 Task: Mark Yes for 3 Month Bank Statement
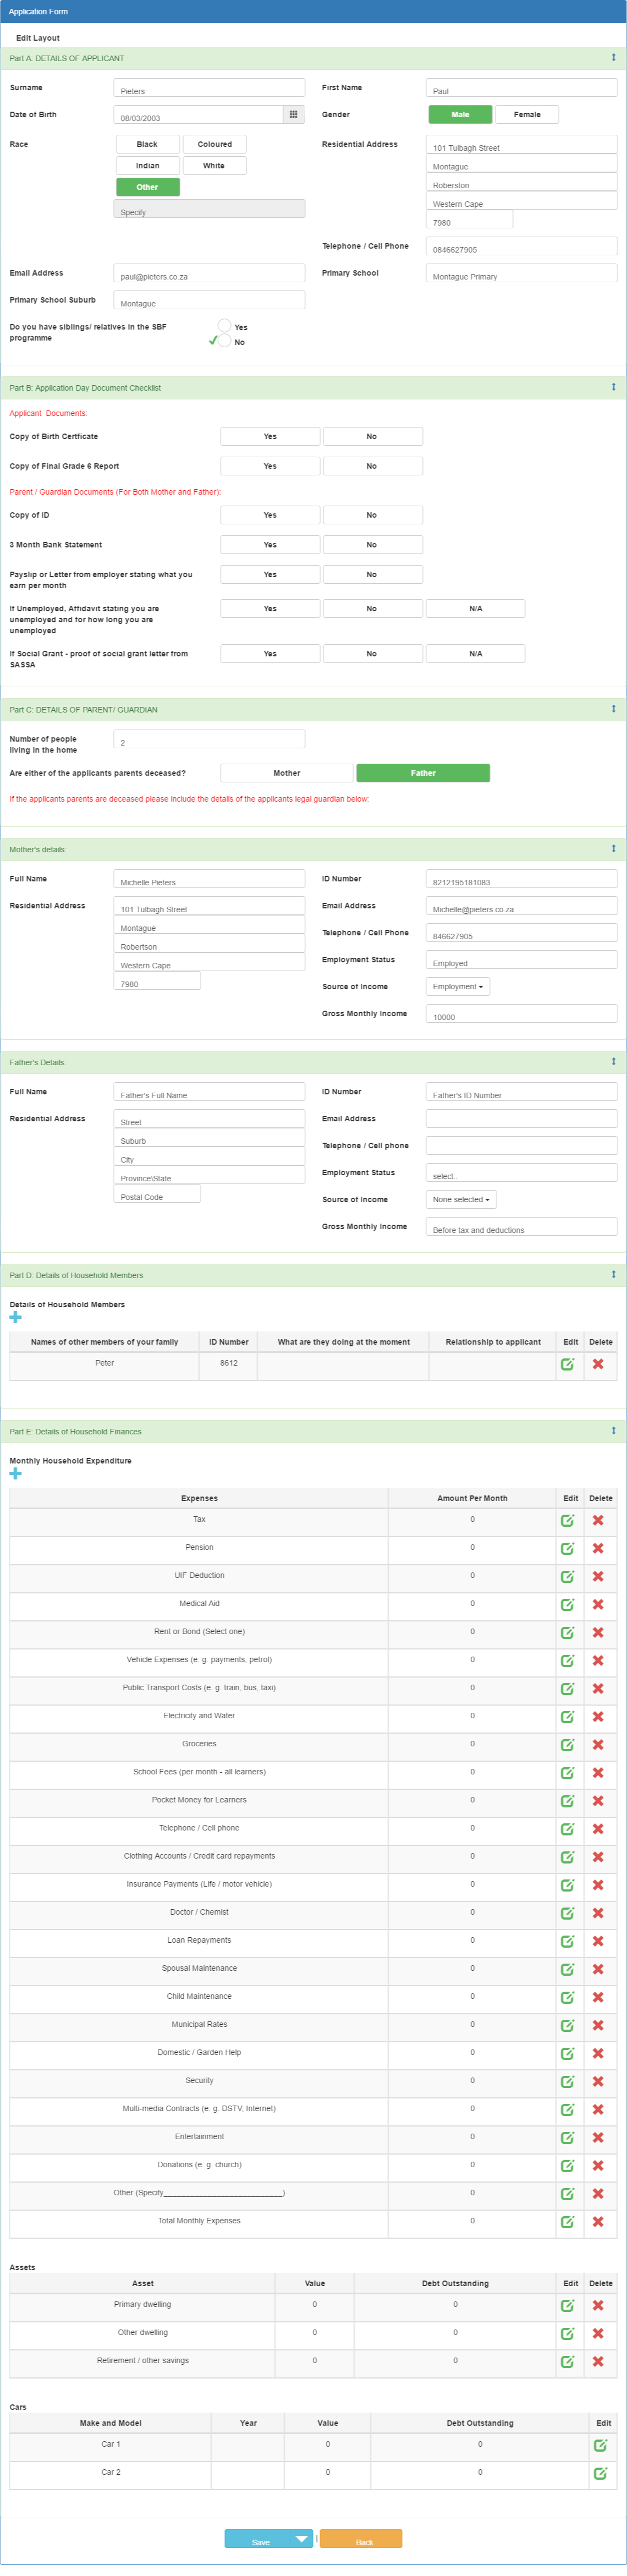click(x=270, y=545)
